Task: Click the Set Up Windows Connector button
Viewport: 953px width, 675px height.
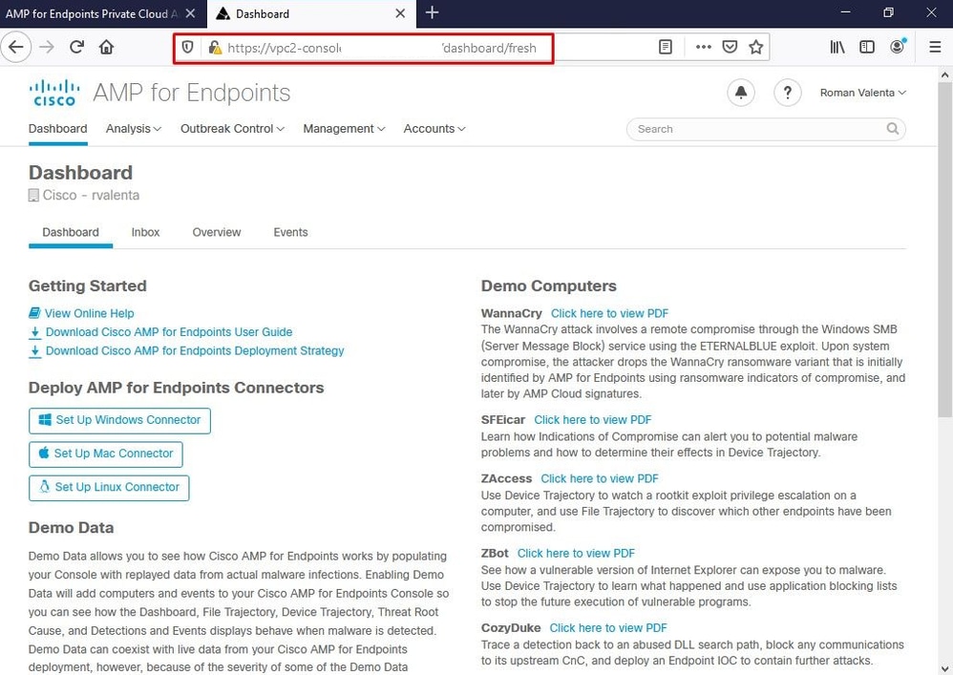Action: point(119,420)
